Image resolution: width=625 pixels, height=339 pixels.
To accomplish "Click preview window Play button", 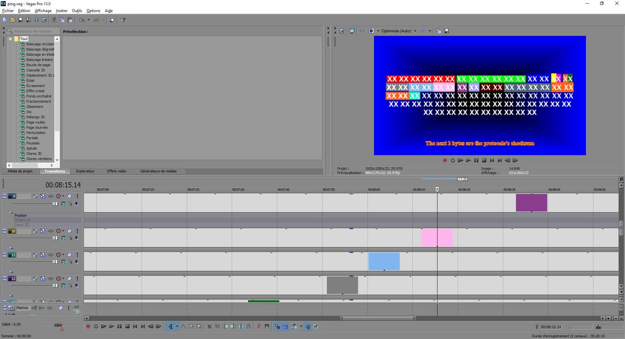I will (468, 160).
